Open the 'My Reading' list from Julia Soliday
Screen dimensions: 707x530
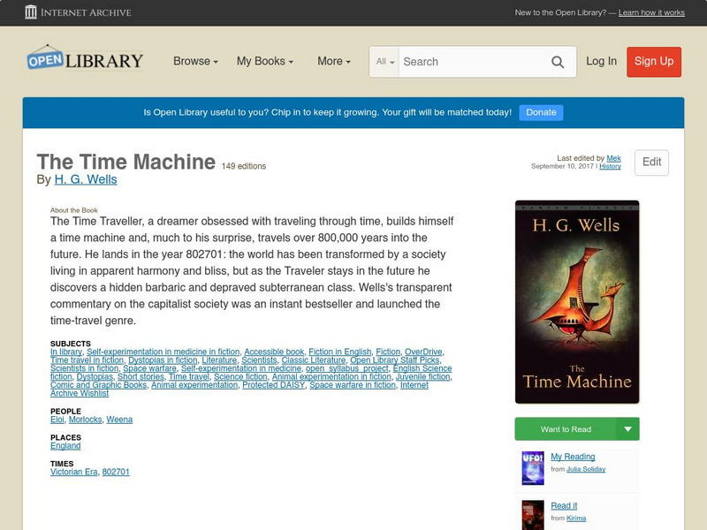[574, 457]
